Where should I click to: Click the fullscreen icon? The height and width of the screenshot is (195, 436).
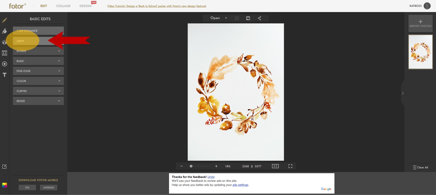[x=290, y=166]
